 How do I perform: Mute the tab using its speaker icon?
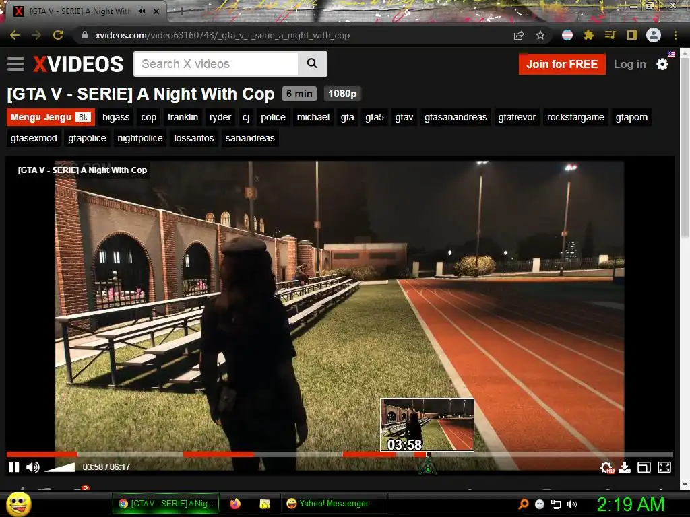tap(142, 11)
